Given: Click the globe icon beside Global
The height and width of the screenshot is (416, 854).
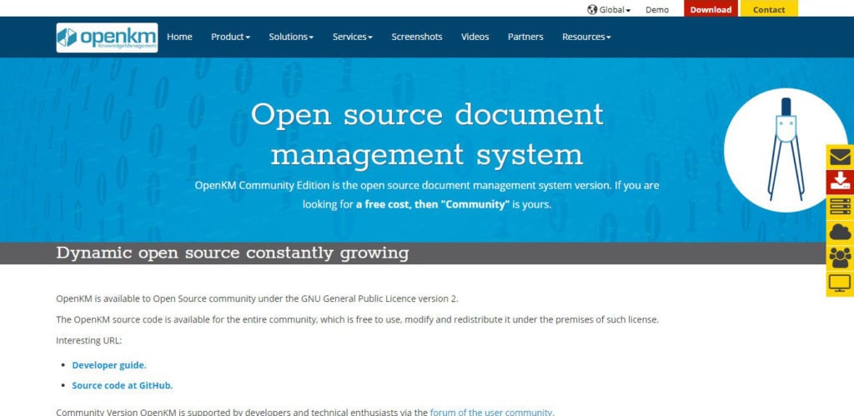Looking at the screenshot, I should (x=592, y=9).
